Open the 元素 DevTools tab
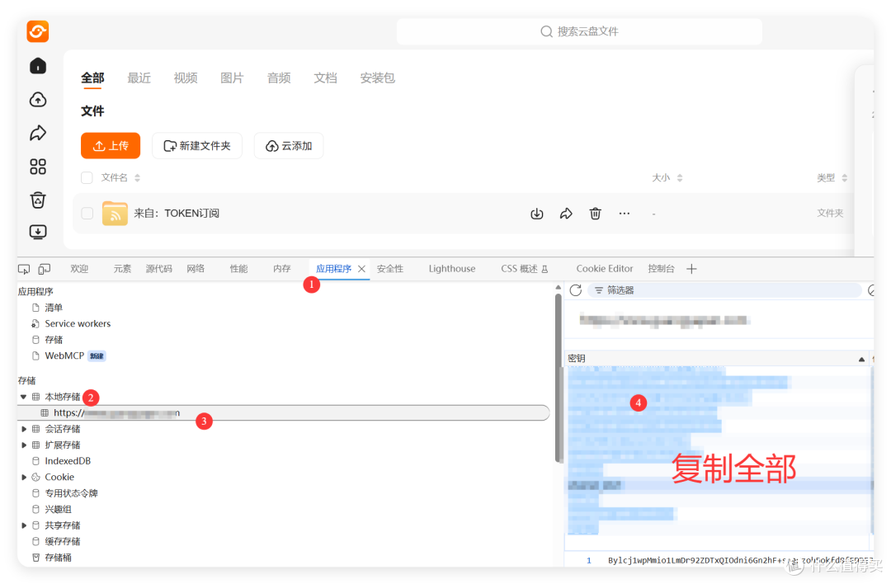This screenshot has width=891, height=584. pos(122,269)
